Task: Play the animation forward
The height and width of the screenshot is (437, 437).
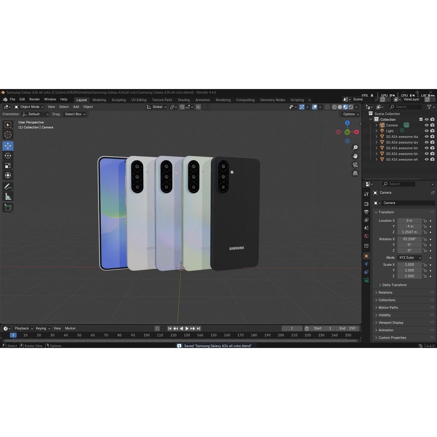Action: click(x=187, y=329)
